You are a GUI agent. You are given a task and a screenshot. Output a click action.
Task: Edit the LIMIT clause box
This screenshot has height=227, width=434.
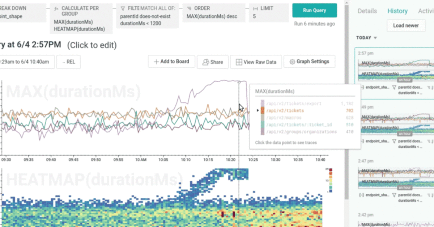tap(269, 13)
